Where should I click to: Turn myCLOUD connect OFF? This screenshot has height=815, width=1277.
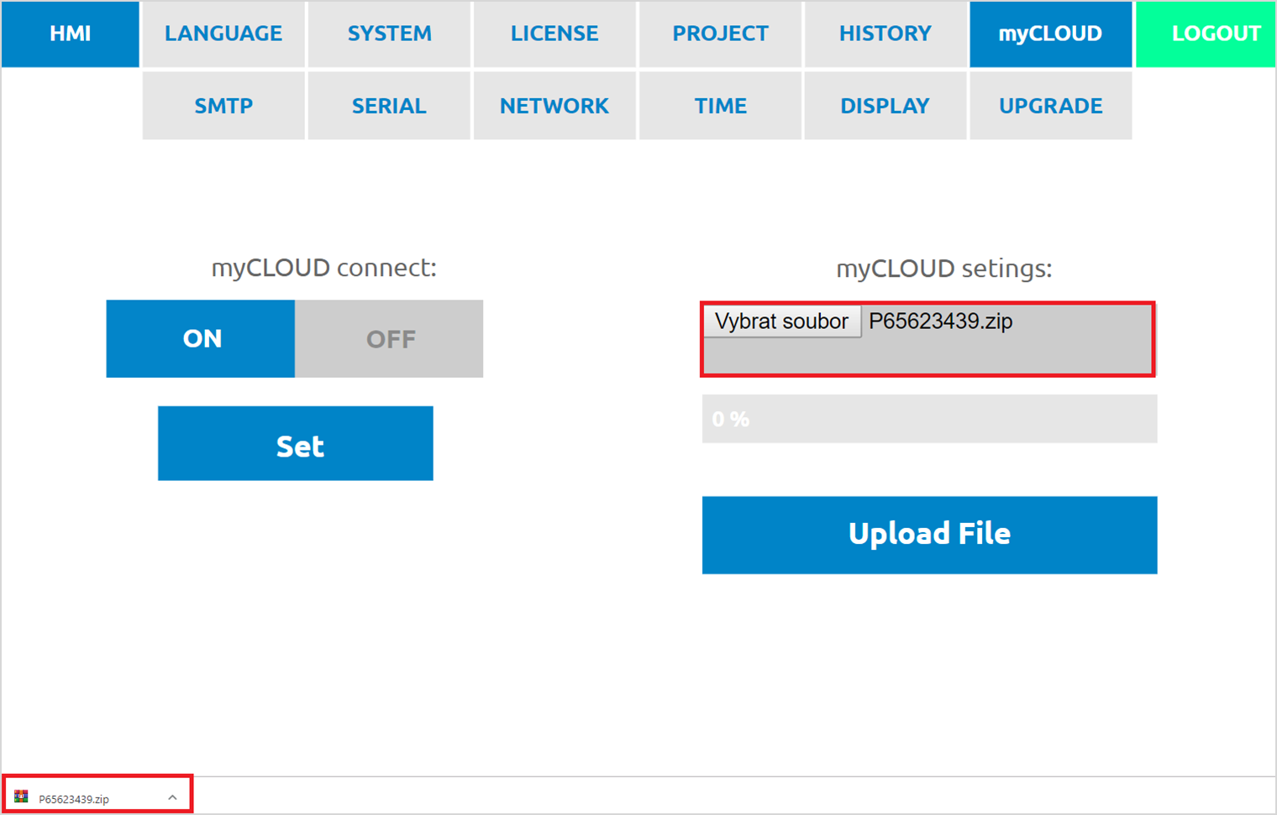tap(389, 338)
